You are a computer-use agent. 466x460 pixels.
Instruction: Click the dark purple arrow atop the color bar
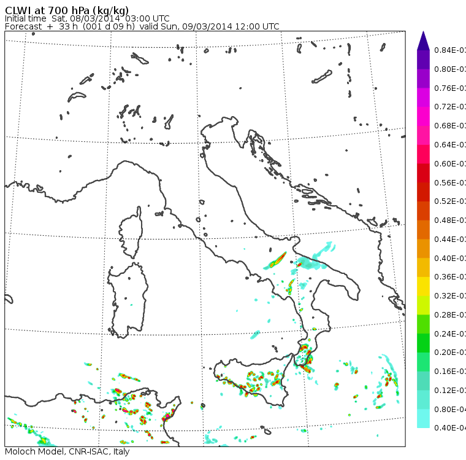click(x=423, y=41)
